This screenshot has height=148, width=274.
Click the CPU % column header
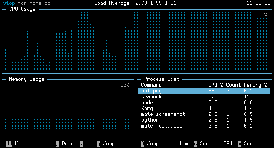pyautogui.click(x=216, y=85)
